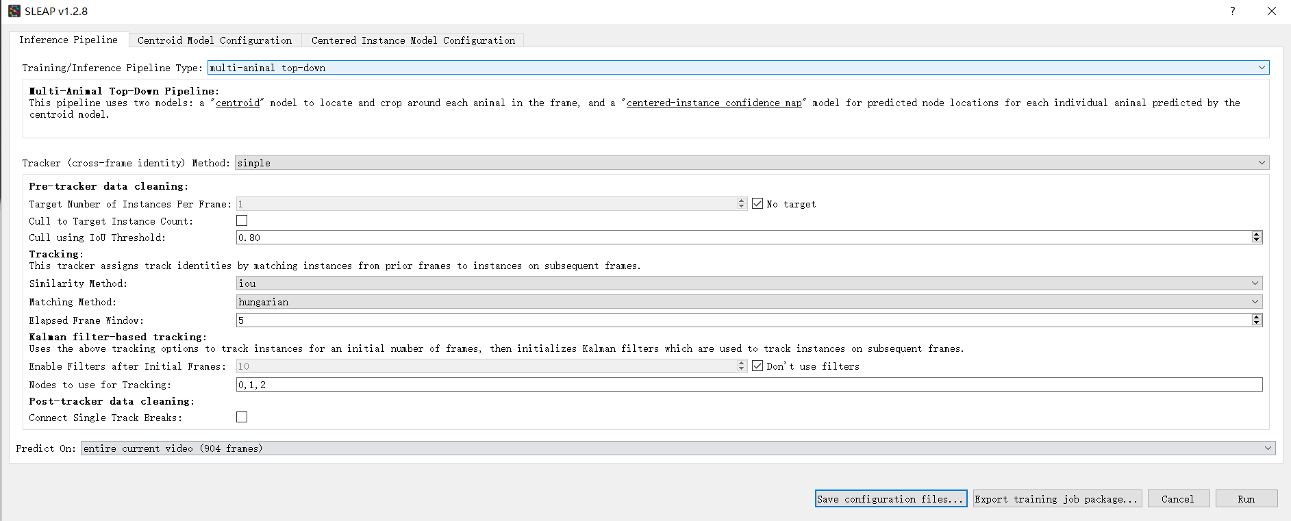Follow the centroid hyperlink
This screenshot has height=521, width=1291.
pos(238,103)
